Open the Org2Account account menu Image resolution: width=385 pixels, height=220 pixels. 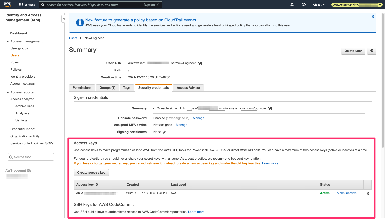357,5
